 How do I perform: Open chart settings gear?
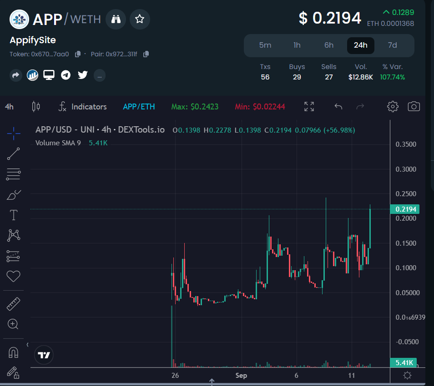coord(393,107)
